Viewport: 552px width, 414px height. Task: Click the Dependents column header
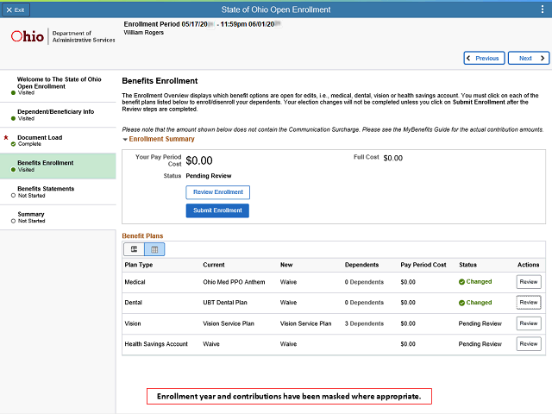coord(362,265)
